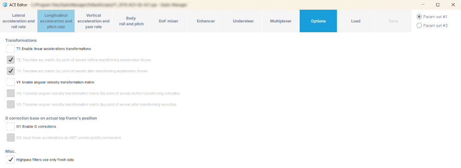The height and width of the screenshot is (168, 461).
Task: Select Param set #2 radio button
Action: 419,26
